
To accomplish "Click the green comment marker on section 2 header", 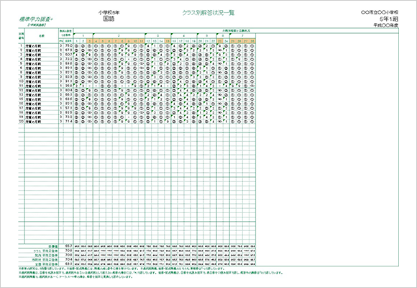I will tap(93, 34).
